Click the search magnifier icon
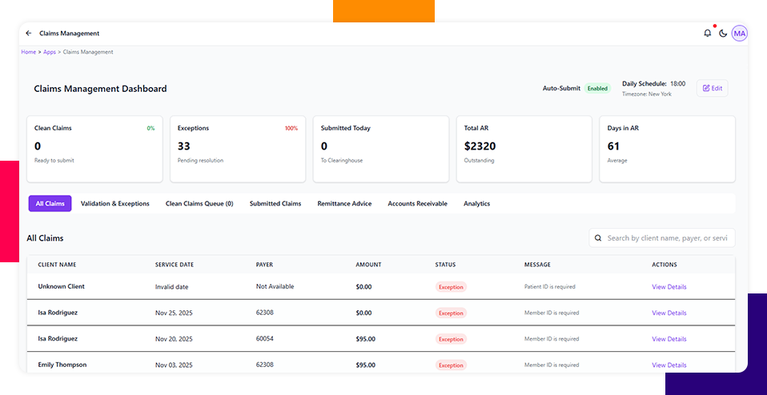This screenshot has height=395, width=767. (598, 238)
